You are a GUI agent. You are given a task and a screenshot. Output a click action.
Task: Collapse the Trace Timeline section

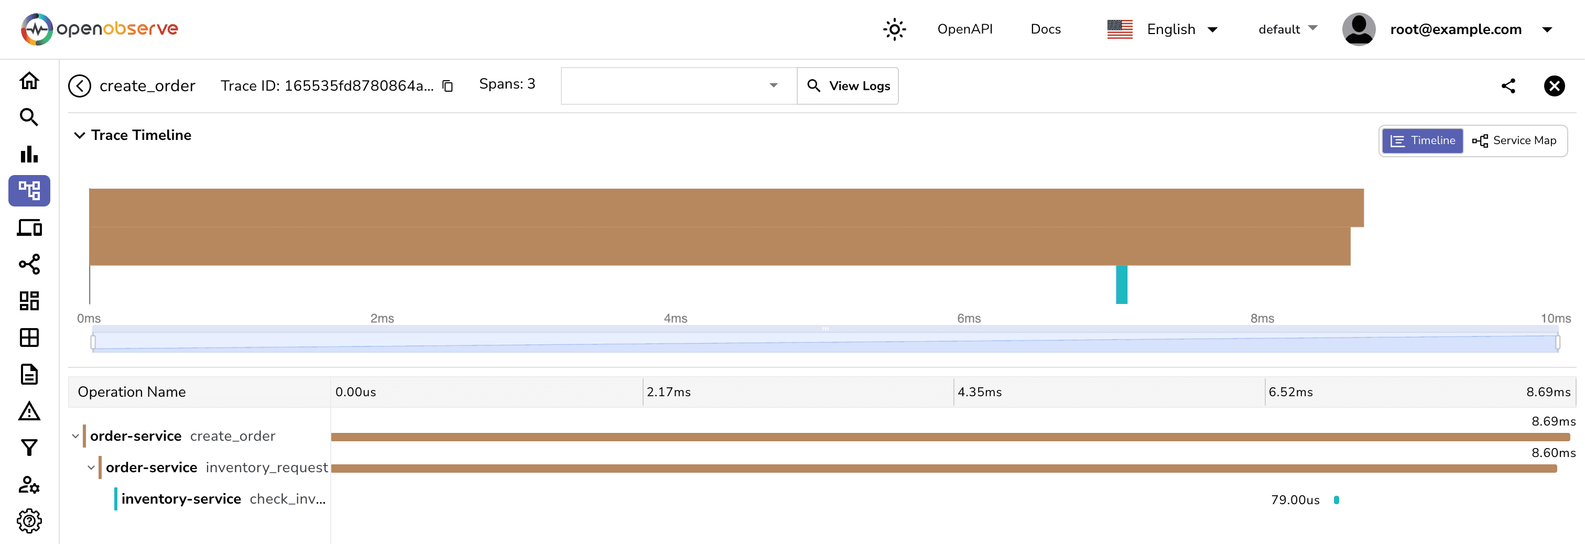coord(79,135)
